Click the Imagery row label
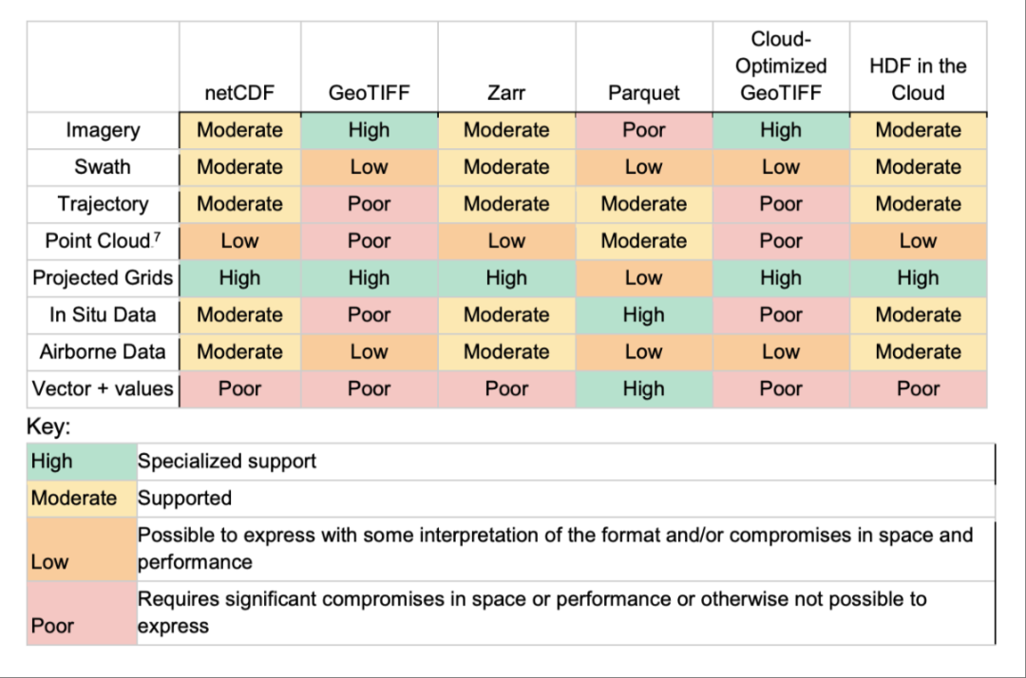 point(103,130)
